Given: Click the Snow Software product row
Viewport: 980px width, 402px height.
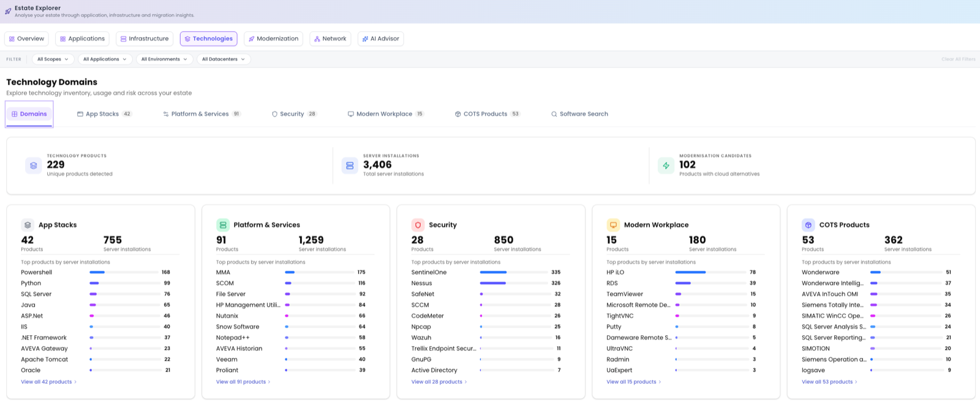Looking at the screenshot, I should point(291,327).
